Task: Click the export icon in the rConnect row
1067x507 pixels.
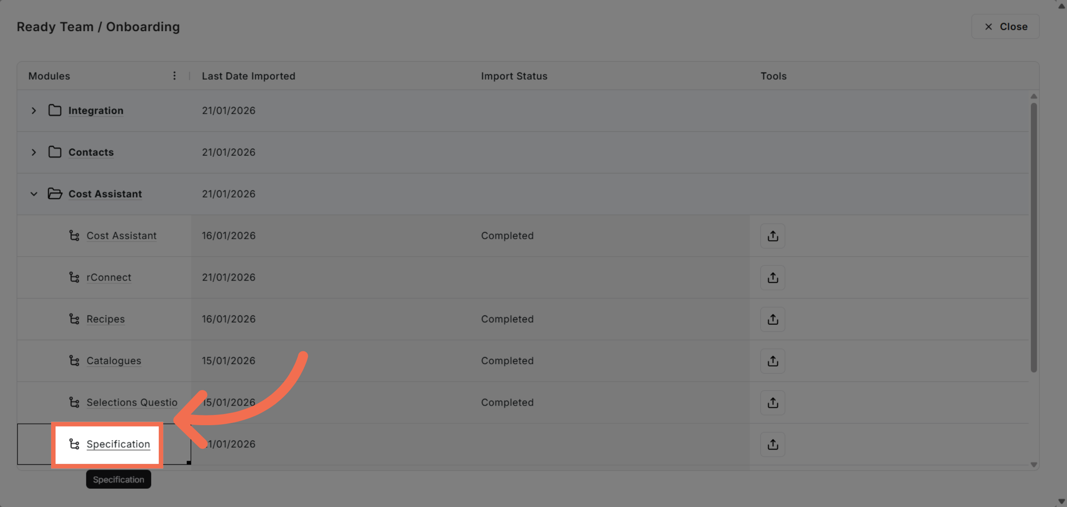Action: coord(772,277)
